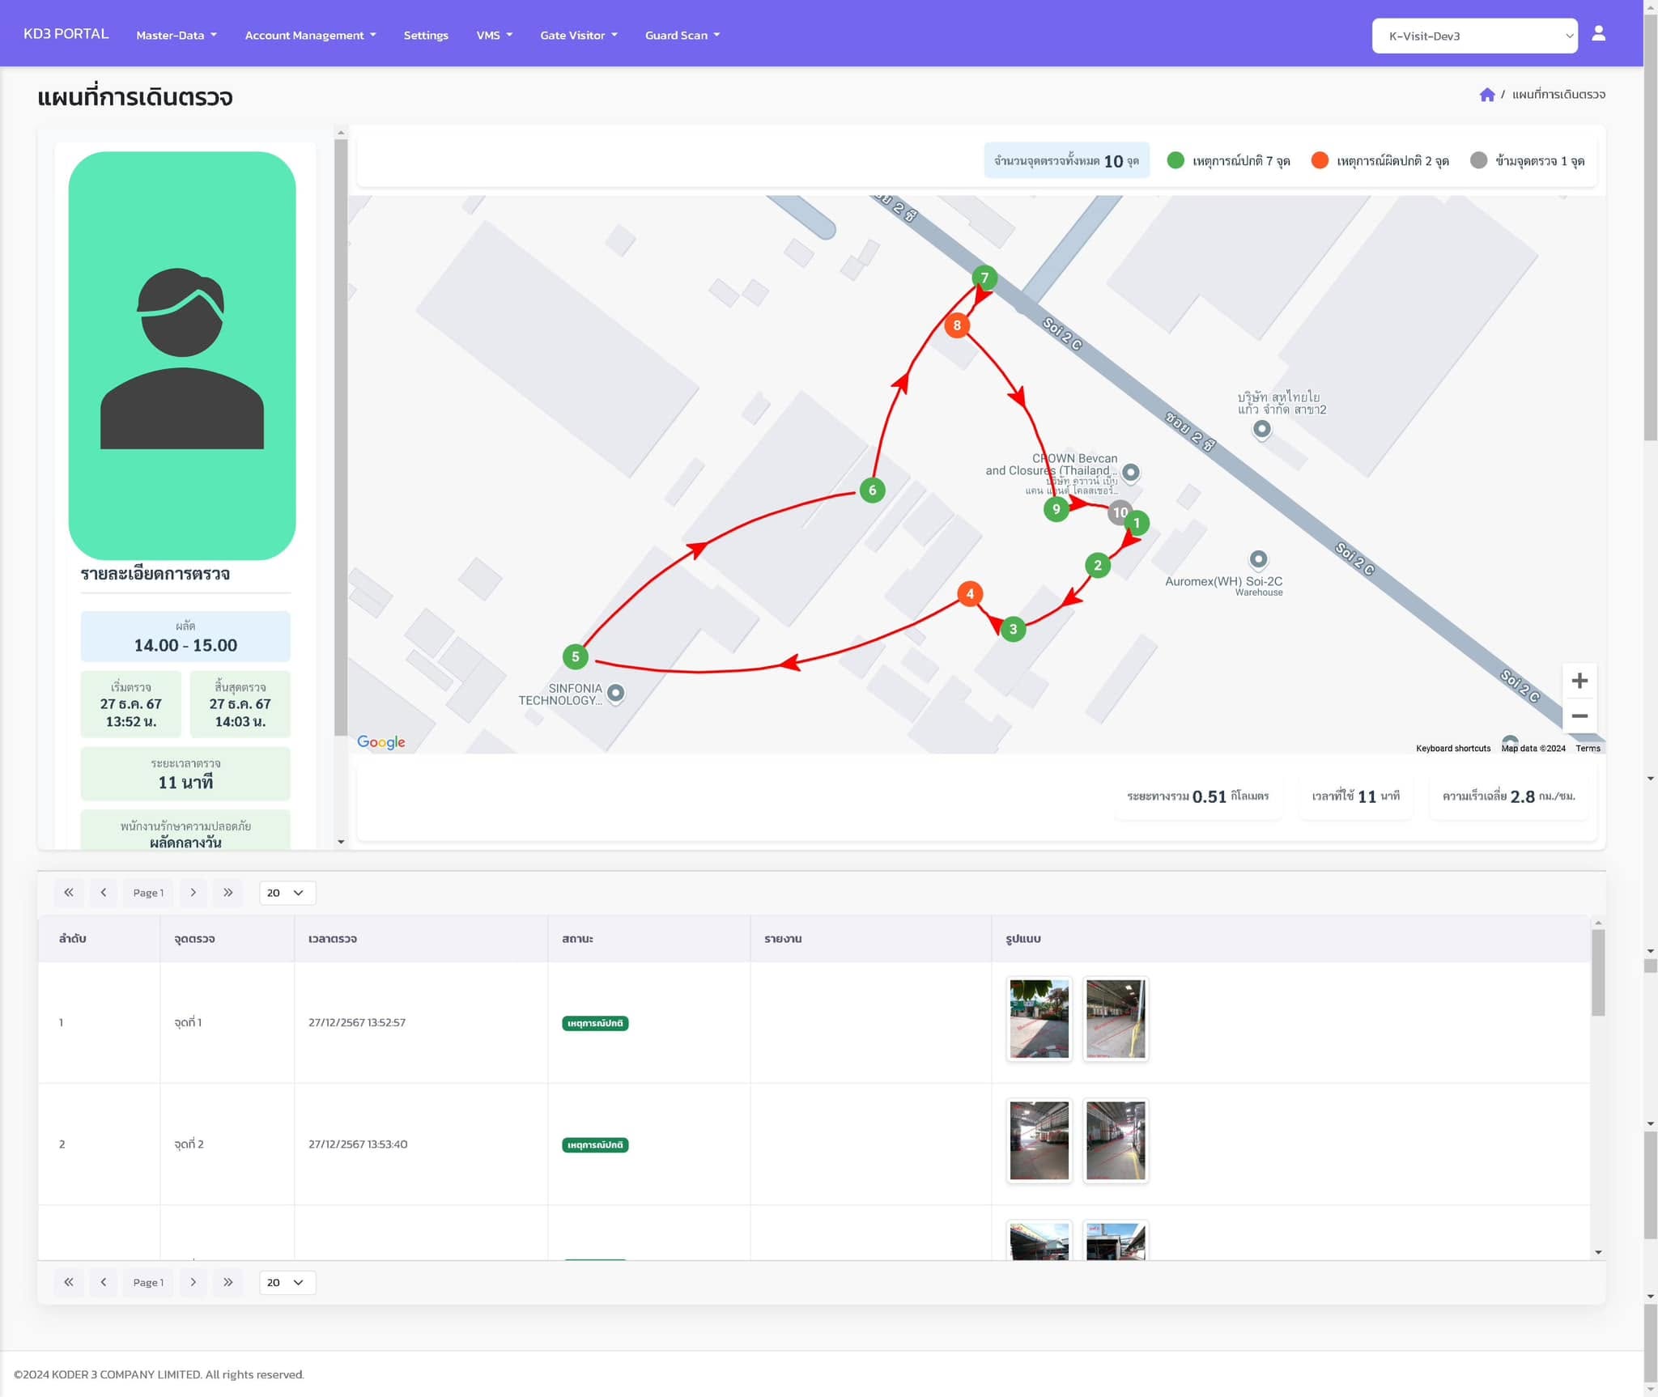Click total distance 0.51 กิโลเมตร stat
The height and width of the screenshot is (1397, 1658).
click(1197, 796)
